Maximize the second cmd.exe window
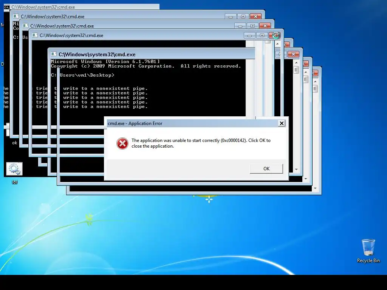The height and width of the screenshot is (290, 387). (x=243, y=17)
